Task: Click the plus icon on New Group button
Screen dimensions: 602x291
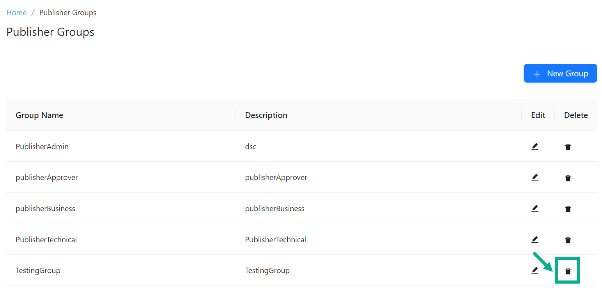Action: [x=537, y=73]
